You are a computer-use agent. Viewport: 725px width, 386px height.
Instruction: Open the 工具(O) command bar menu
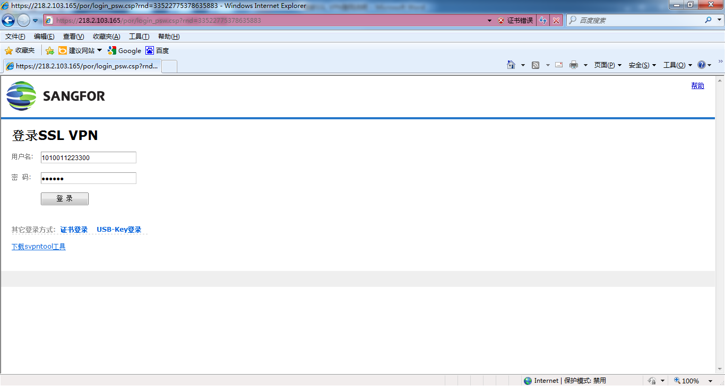678,65
